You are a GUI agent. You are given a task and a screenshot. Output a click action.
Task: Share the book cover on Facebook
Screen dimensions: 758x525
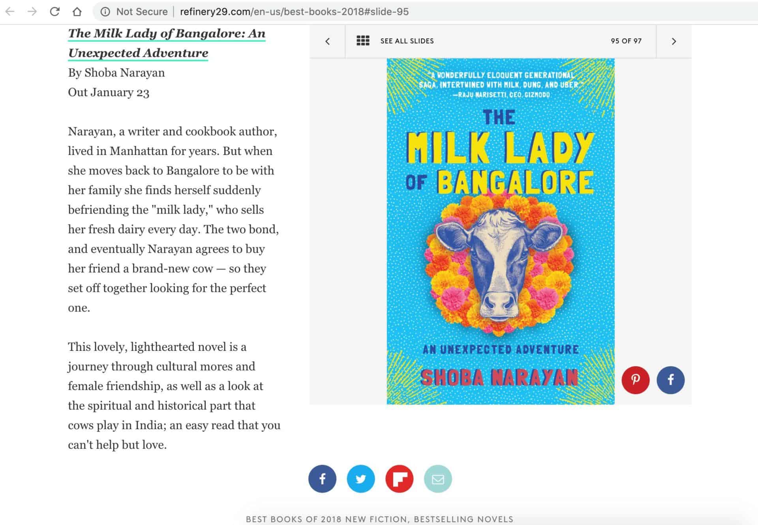click(x=670, y=380)
